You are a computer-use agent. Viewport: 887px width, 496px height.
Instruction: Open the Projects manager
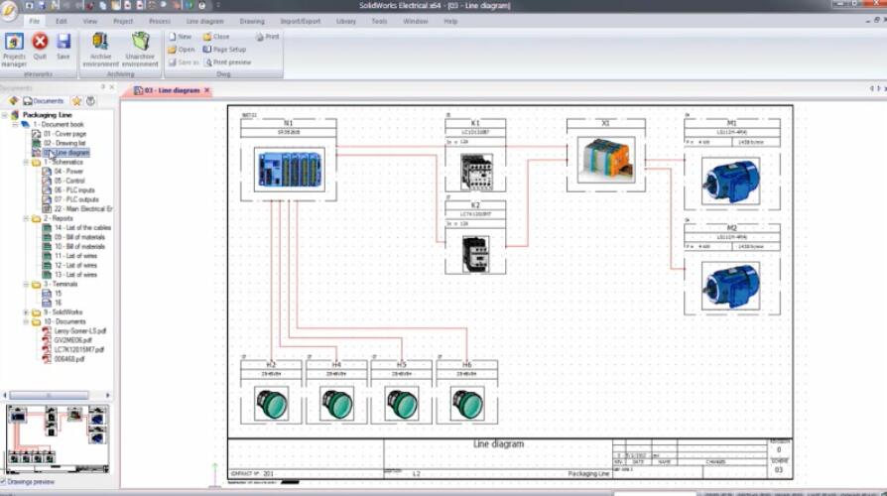click(14, 50)
